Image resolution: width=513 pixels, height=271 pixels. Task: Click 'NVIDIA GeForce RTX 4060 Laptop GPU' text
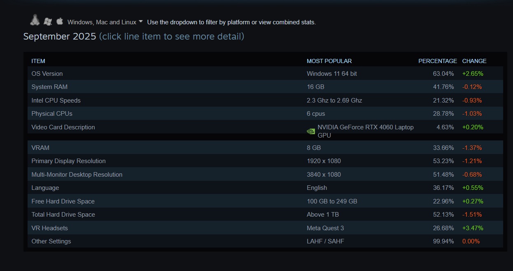coord(365,131)
